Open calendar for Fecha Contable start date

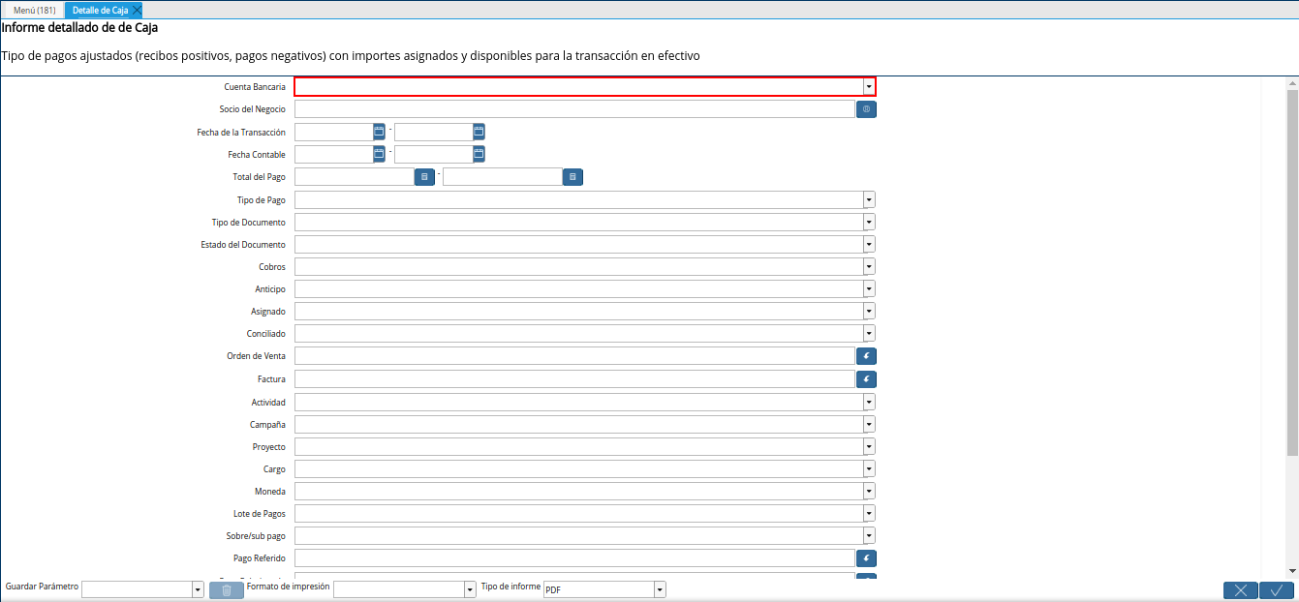tap(379, 154)
